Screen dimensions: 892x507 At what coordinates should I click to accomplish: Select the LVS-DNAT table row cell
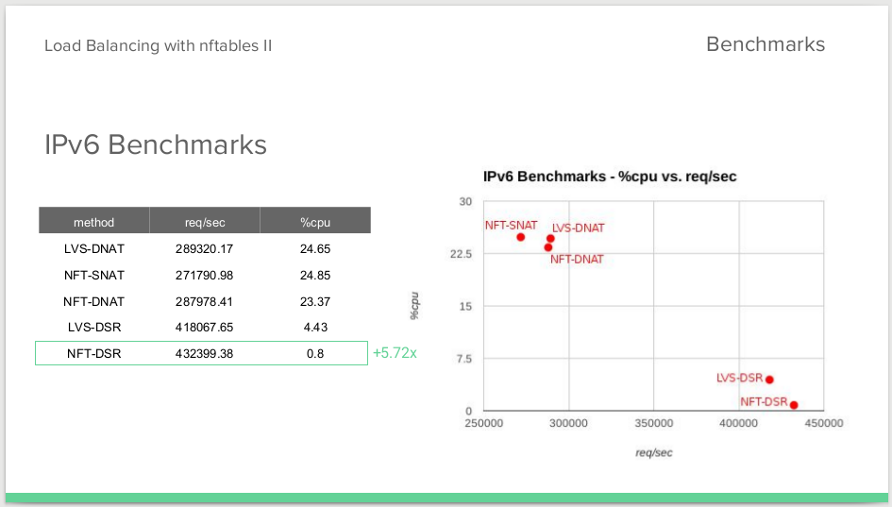[x=93, y=248]
